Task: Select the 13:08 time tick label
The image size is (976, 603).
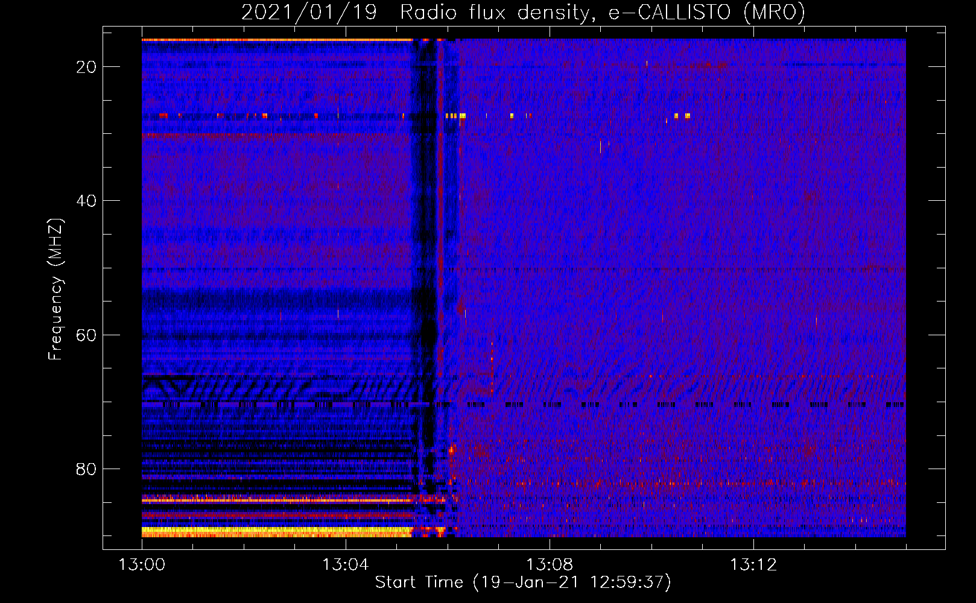Action: click(x=550, y=565)
